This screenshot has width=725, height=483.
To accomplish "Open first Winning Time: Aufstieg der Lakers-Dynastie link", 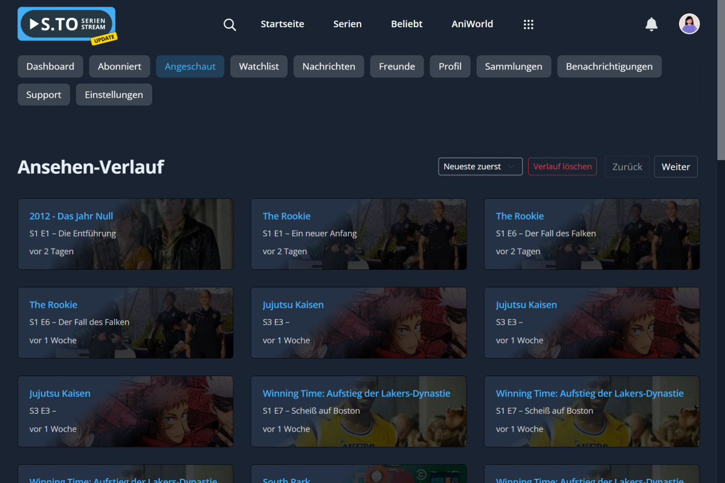I will pos(356,393).
